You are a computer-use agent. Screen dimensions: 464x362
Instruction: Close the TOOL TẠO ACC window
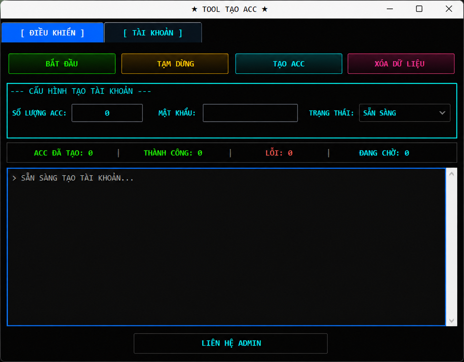449,9
